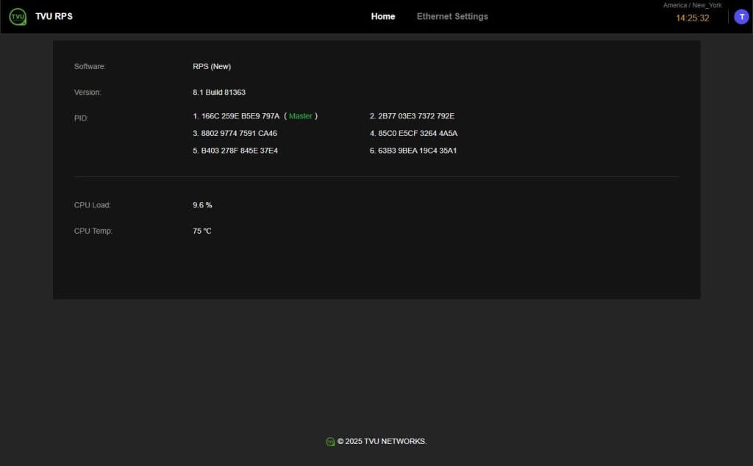The image size is (753, 466).
Task: Click the CPU Load value 9.6 %
Action: [202, 205]
